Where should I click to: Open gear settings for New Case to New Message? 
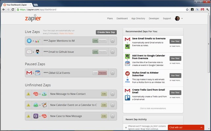(112, 116)
